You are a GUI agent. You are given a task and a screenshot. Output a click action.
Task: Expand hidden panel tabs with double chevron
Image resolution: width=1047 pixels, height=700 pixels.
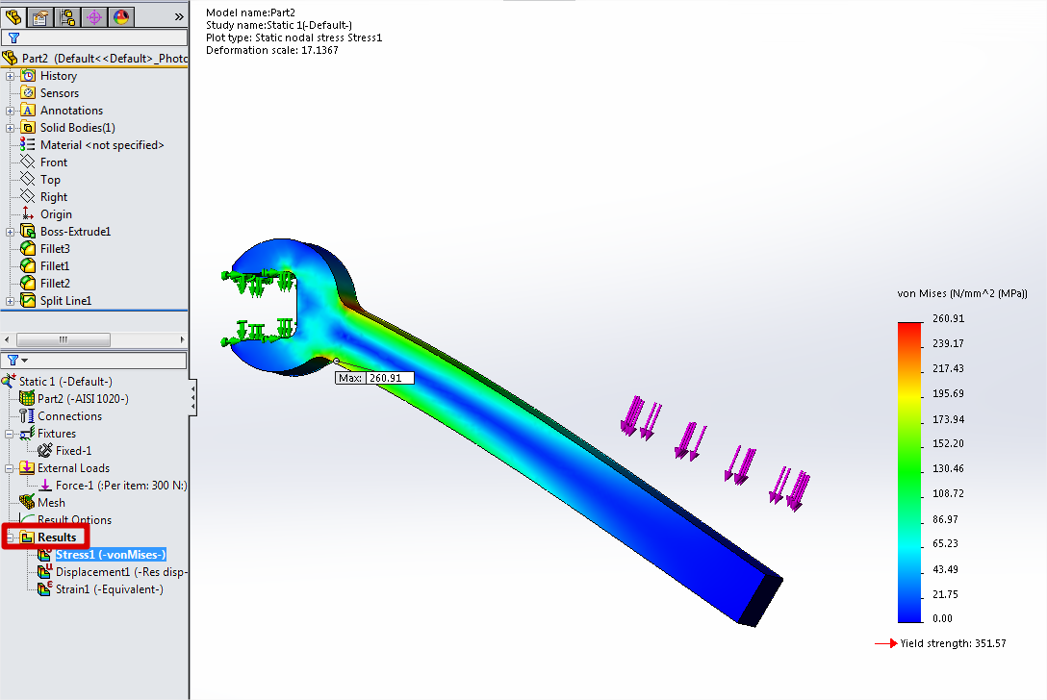click(x=178, y=16)
